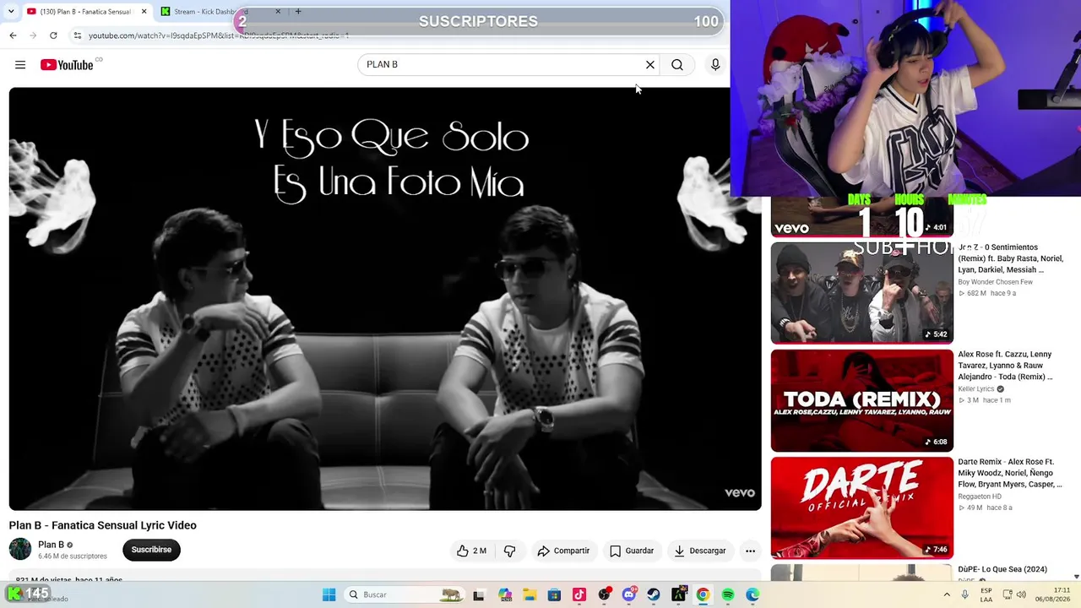Viewport: 1081px width, 608px height.
Task: Save the video with Guardar
Action: (632, 551)
